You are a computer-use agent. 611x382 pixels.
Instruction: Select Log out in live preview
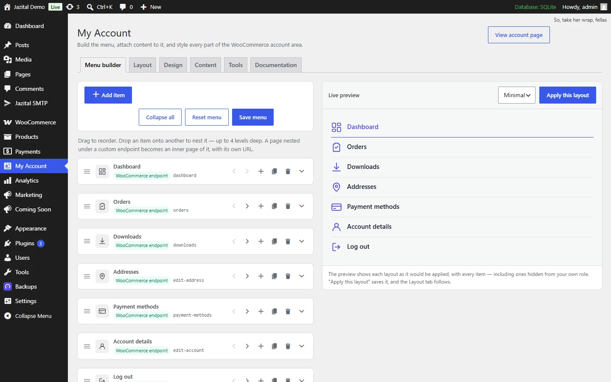[462, 247]
